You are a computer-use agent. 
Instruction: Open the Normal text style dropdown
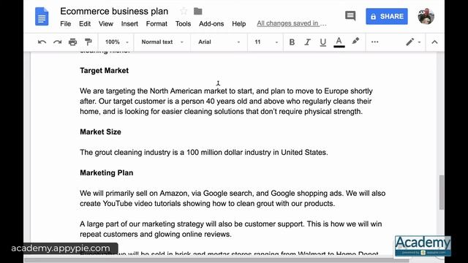click(162, 42)
